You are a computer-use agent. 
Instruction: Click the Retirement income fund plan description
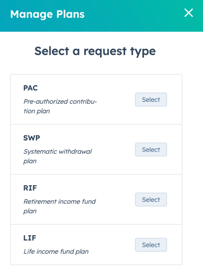pyautogui.click(x=59, y=206)
